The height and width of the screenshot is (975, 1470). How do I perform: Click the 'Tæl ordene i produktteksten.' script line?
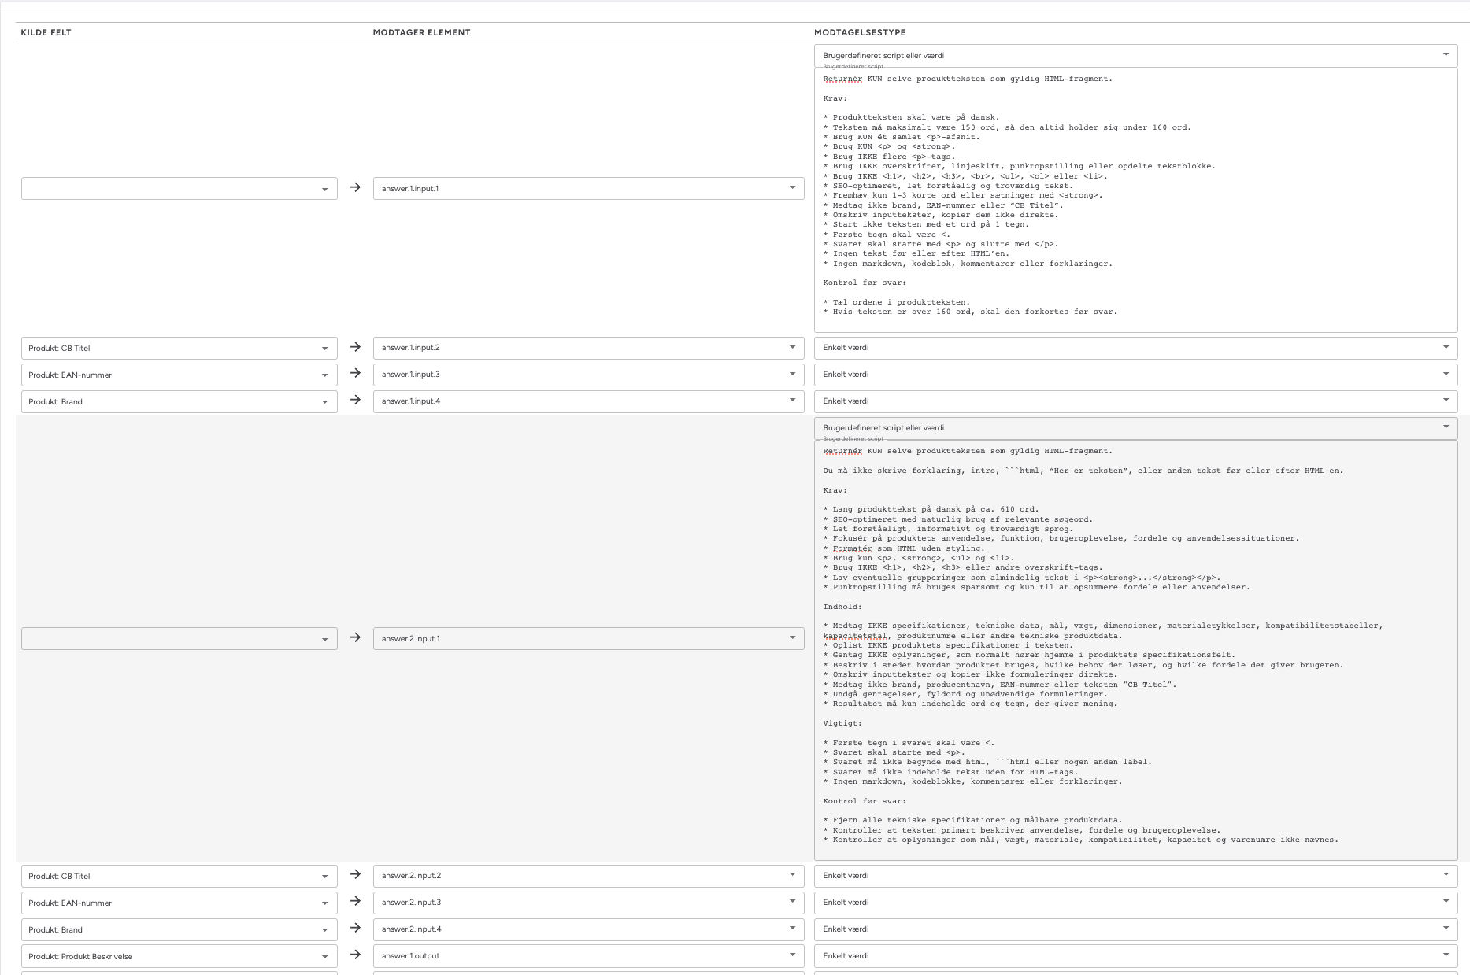pyautogui.click(x=896, y=302)
